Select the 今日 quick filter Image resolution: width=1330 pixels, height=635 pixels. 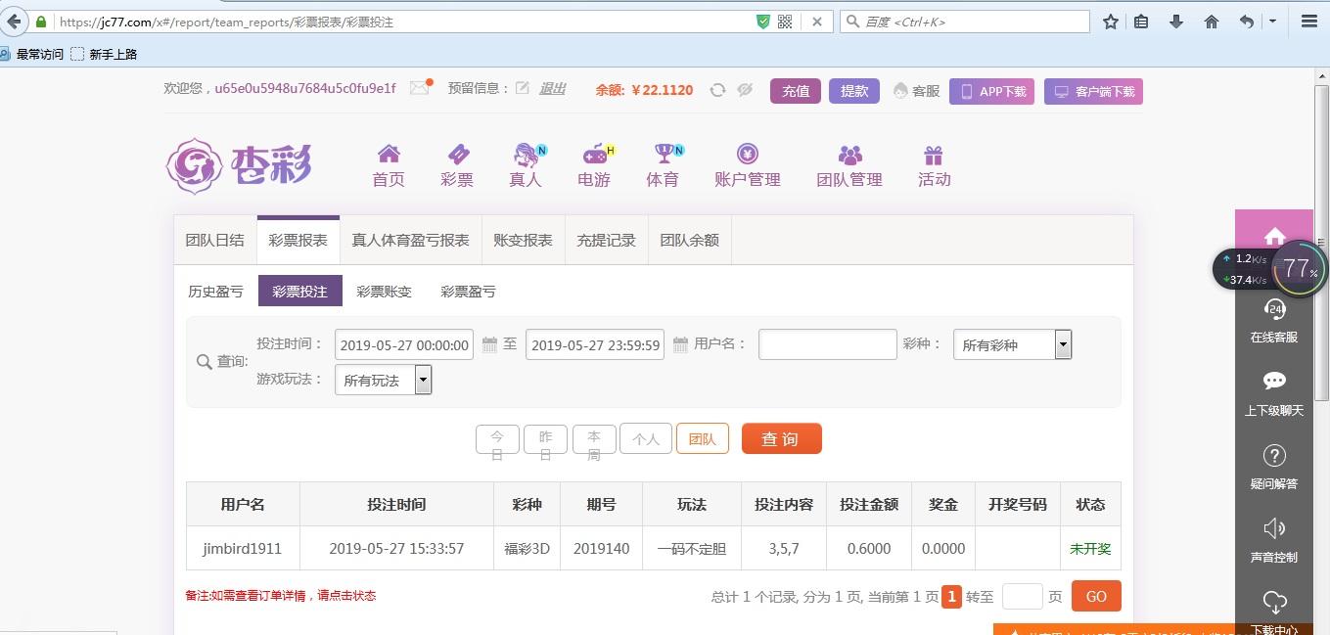[497, 439]
